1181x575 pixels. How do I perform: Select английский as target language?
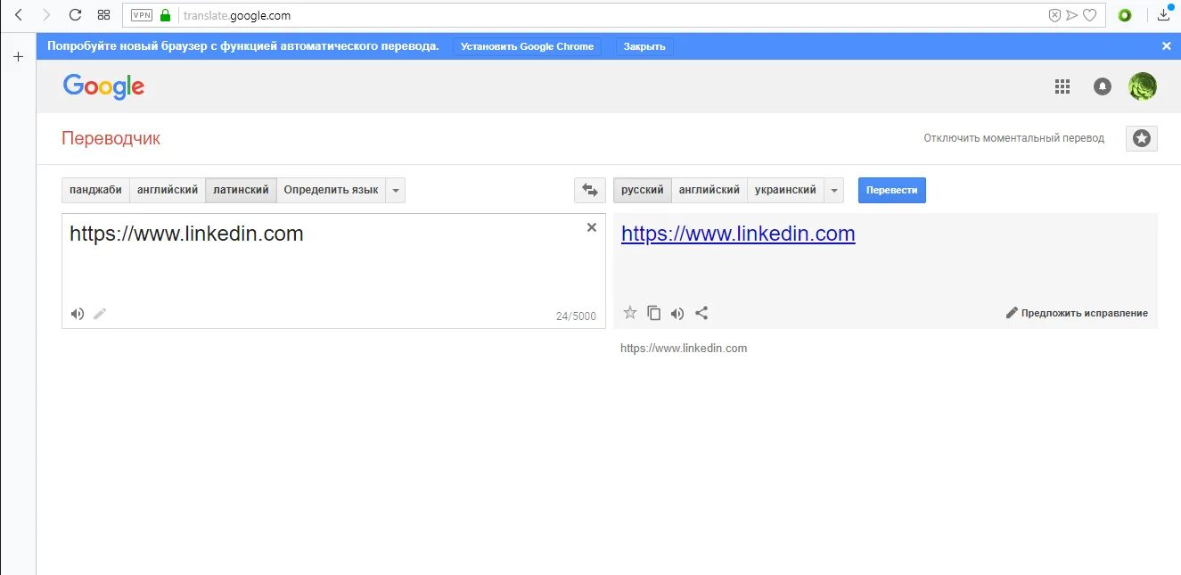click(709, 190)
